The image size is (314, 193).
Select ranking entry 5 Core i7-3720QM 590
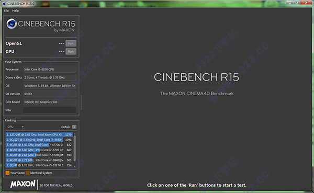coord(39,155)
